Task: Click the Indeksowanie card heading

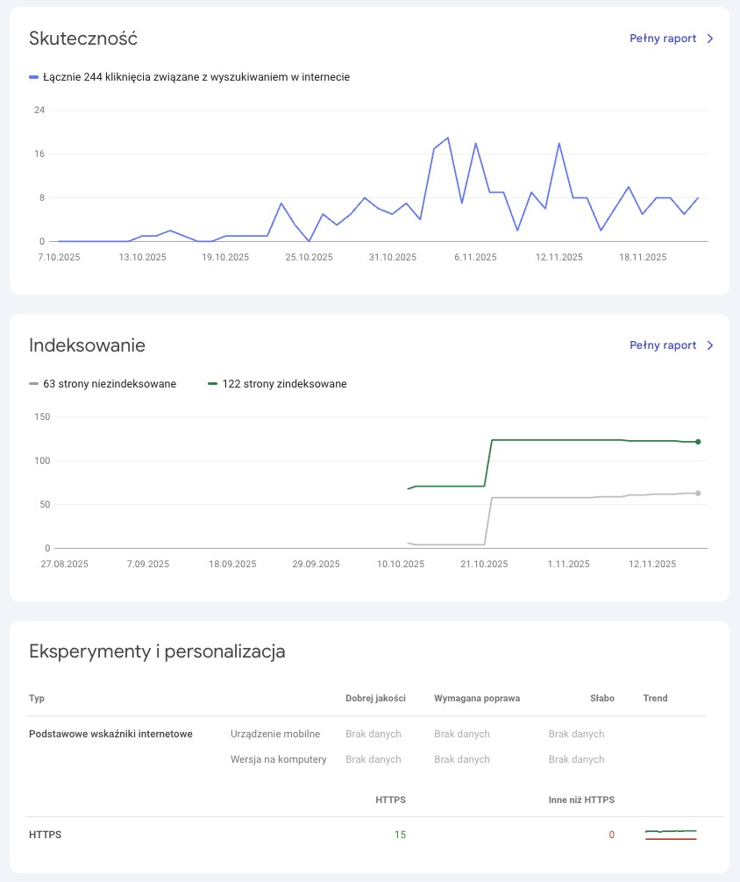Action: coord(87,345)
